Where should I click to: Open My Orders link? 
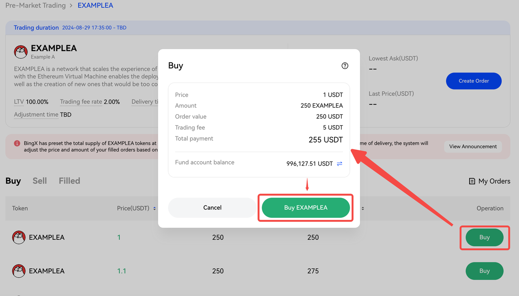[x=494, y=181]
